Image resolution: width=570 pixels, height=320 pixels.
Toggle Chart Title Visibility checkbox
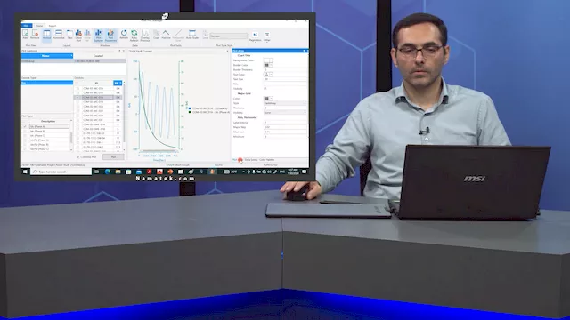coord(265,89)
